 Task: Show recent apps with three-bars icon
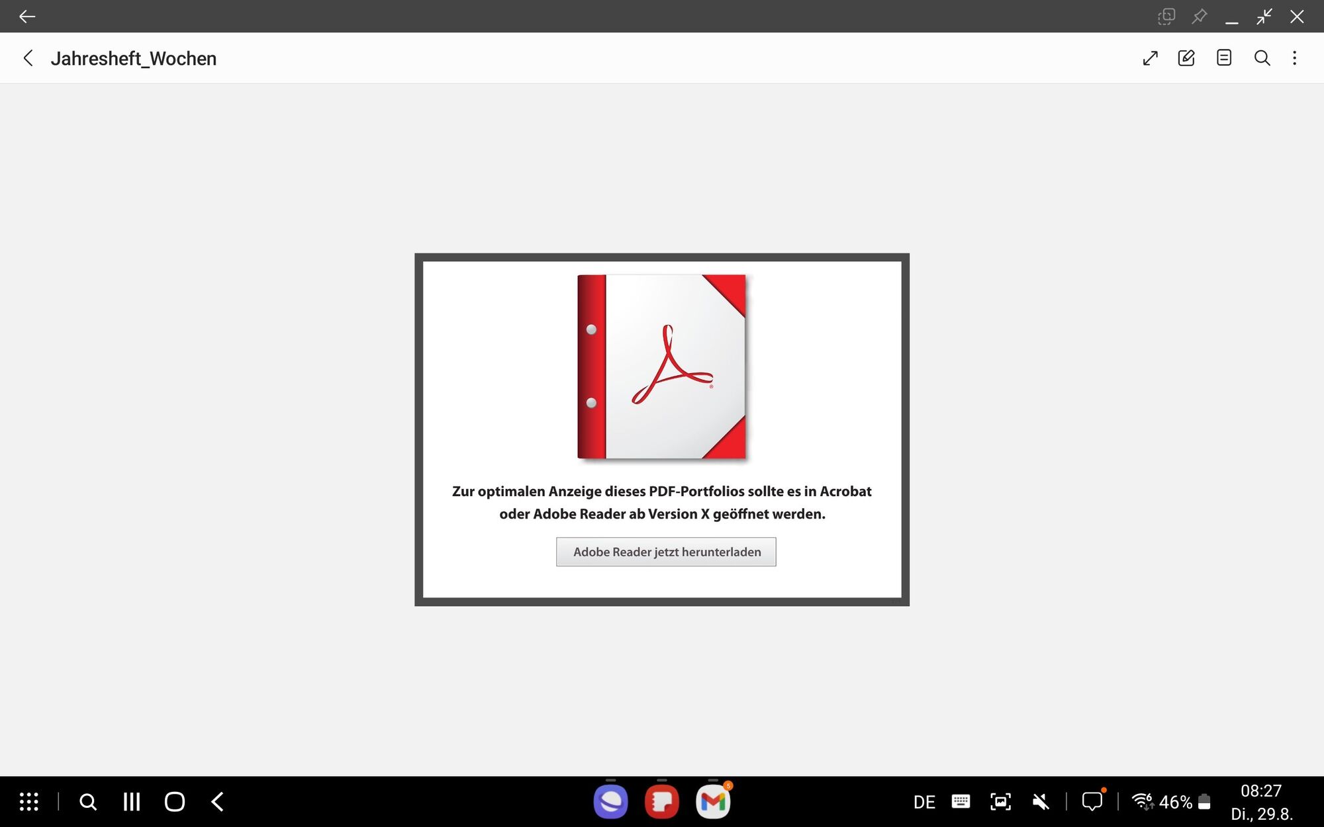coord(132,802)
